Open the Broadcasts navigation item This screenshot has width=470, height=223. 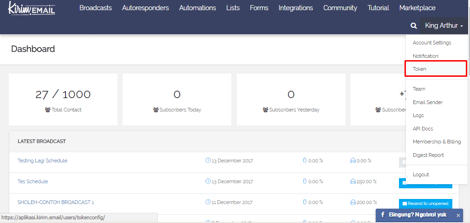tap(95, 8)
